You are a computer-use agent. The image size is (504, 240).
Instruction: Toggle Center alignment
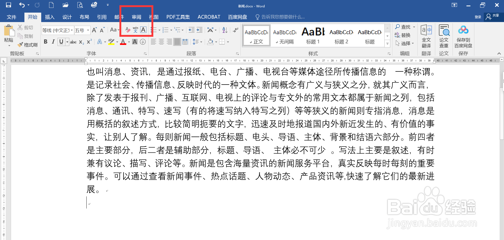[161, 42]
